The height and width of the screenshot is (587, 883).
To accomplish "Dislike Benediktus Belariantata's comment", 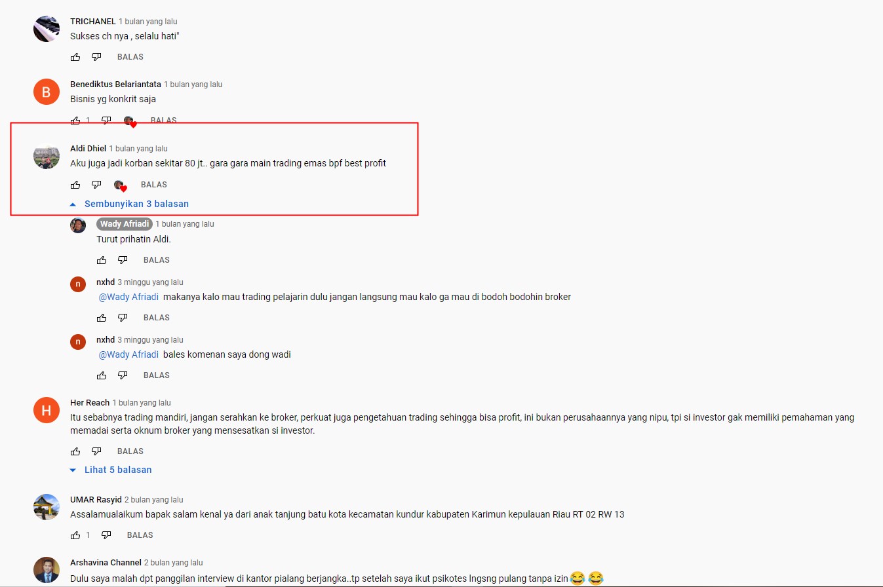I will (x=106, y=120).
